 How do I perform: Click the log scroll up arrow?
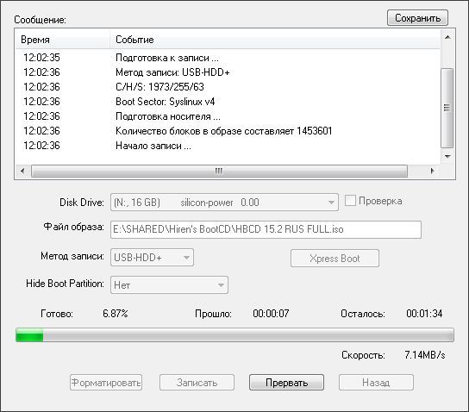point(447,38)
